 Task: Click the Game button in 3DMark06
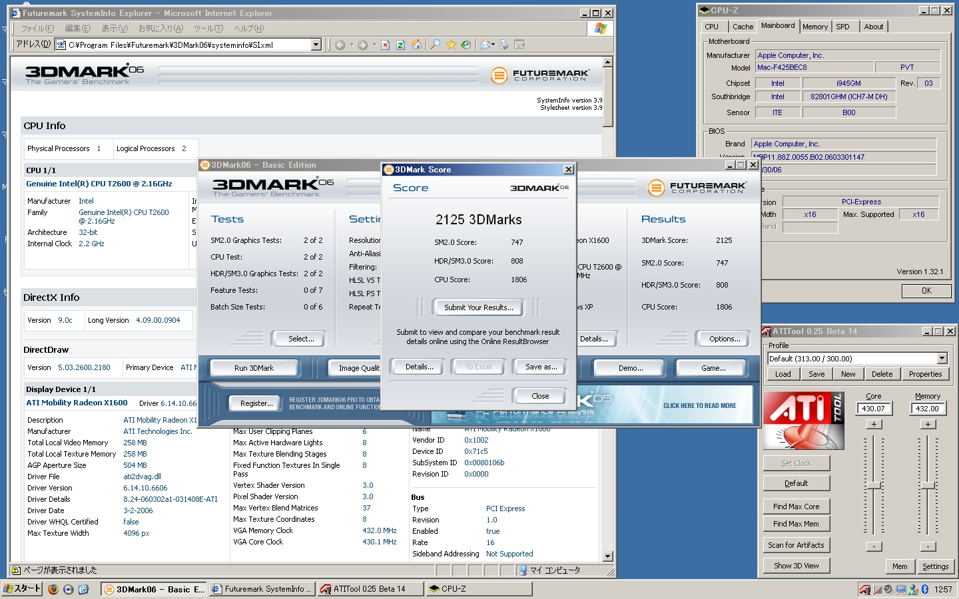713,368
